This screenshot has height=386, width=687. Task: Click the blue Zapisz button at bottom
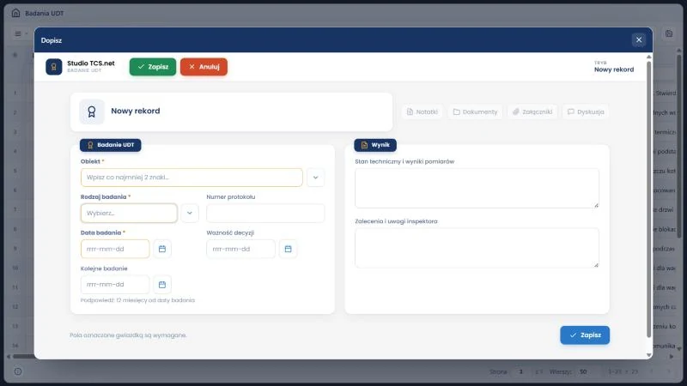tap(585, 335)
